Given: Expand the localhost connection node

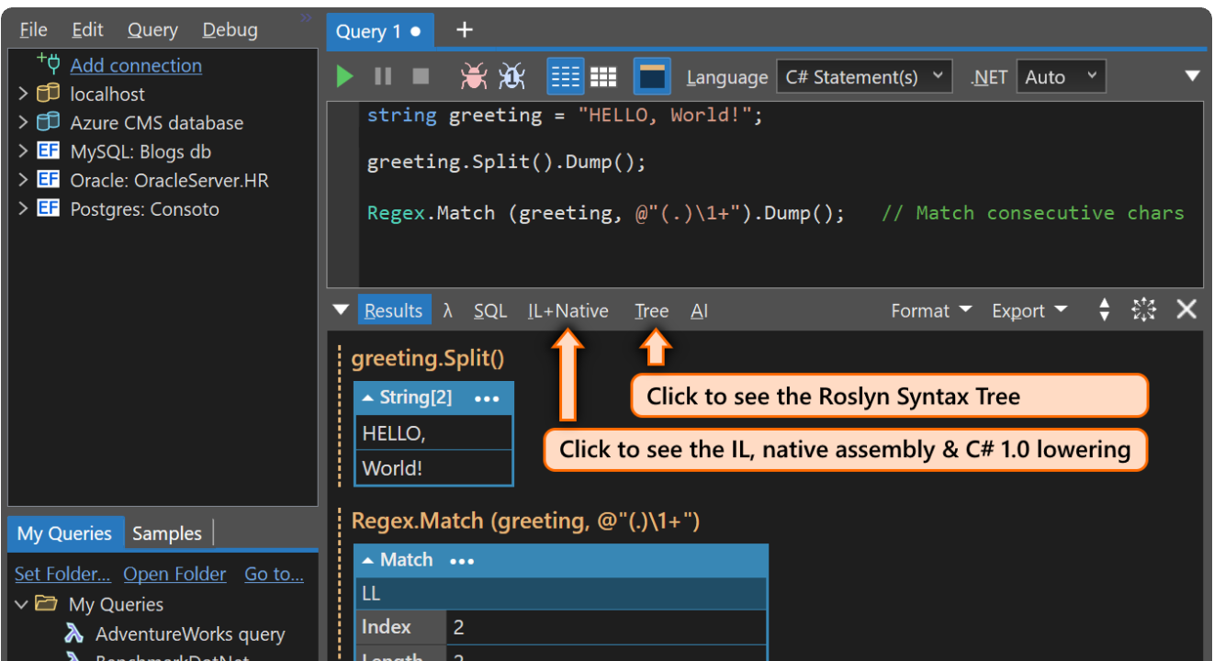Looking at the screenshot, I should click(x=24, y=93).
